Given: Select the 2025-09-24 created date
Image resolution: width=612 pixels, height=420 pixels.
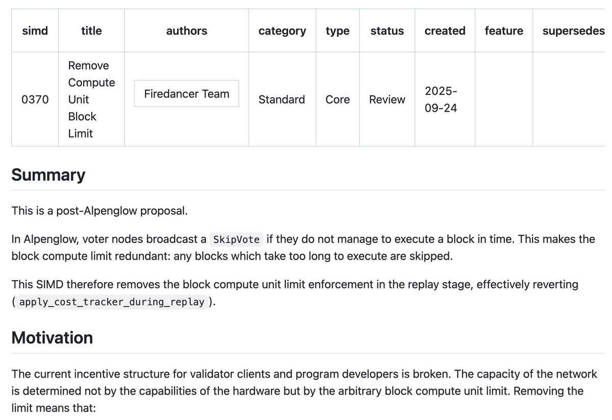Looking at the screenshot, I should point(442,100).
